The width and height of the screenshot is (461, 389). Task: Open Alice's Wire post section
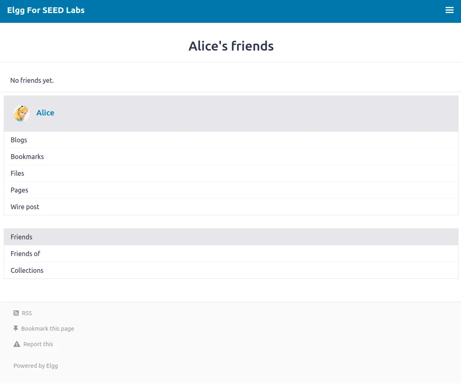click(25, 207)
